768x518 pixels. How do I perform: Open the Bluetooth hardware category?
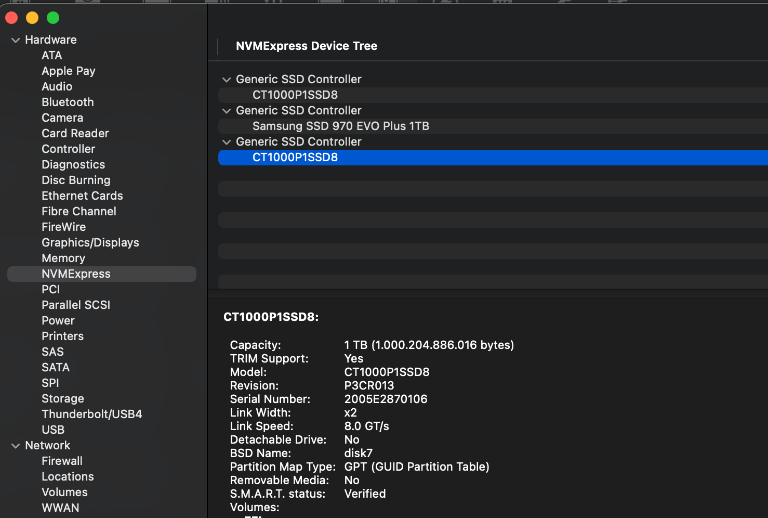tap(68, 102)
